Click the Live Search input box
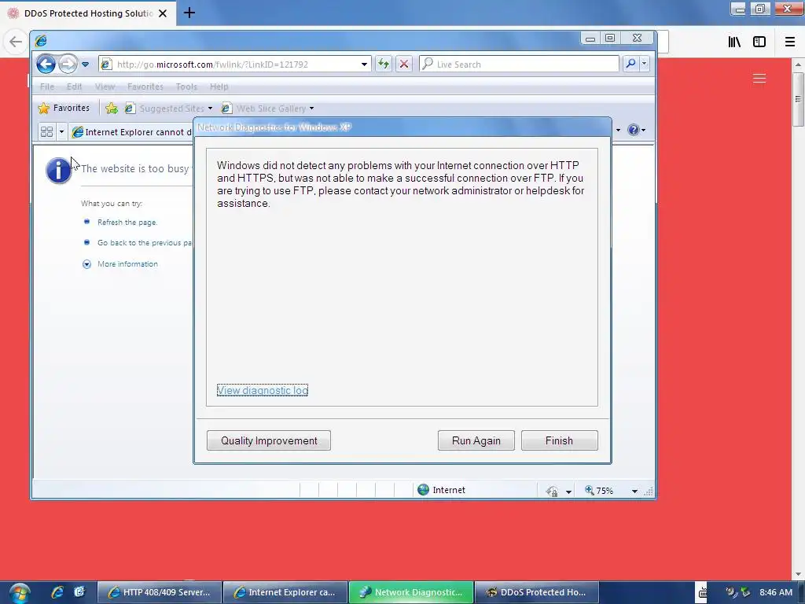This screenshot has width=805, height=604. point(519,64)
